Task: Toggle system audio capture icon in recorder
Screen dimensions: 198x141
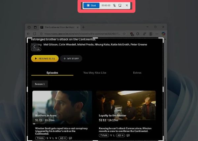Action: point(120,6)
